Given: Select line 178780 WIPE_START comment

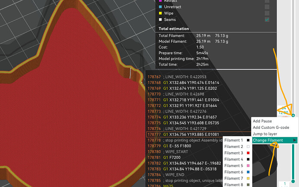Looking at the screenshot, I should point(168,152).
